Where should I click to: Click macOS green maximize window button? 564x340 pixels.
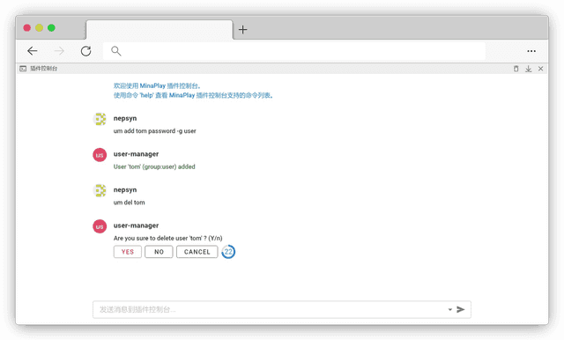(51, 27)
